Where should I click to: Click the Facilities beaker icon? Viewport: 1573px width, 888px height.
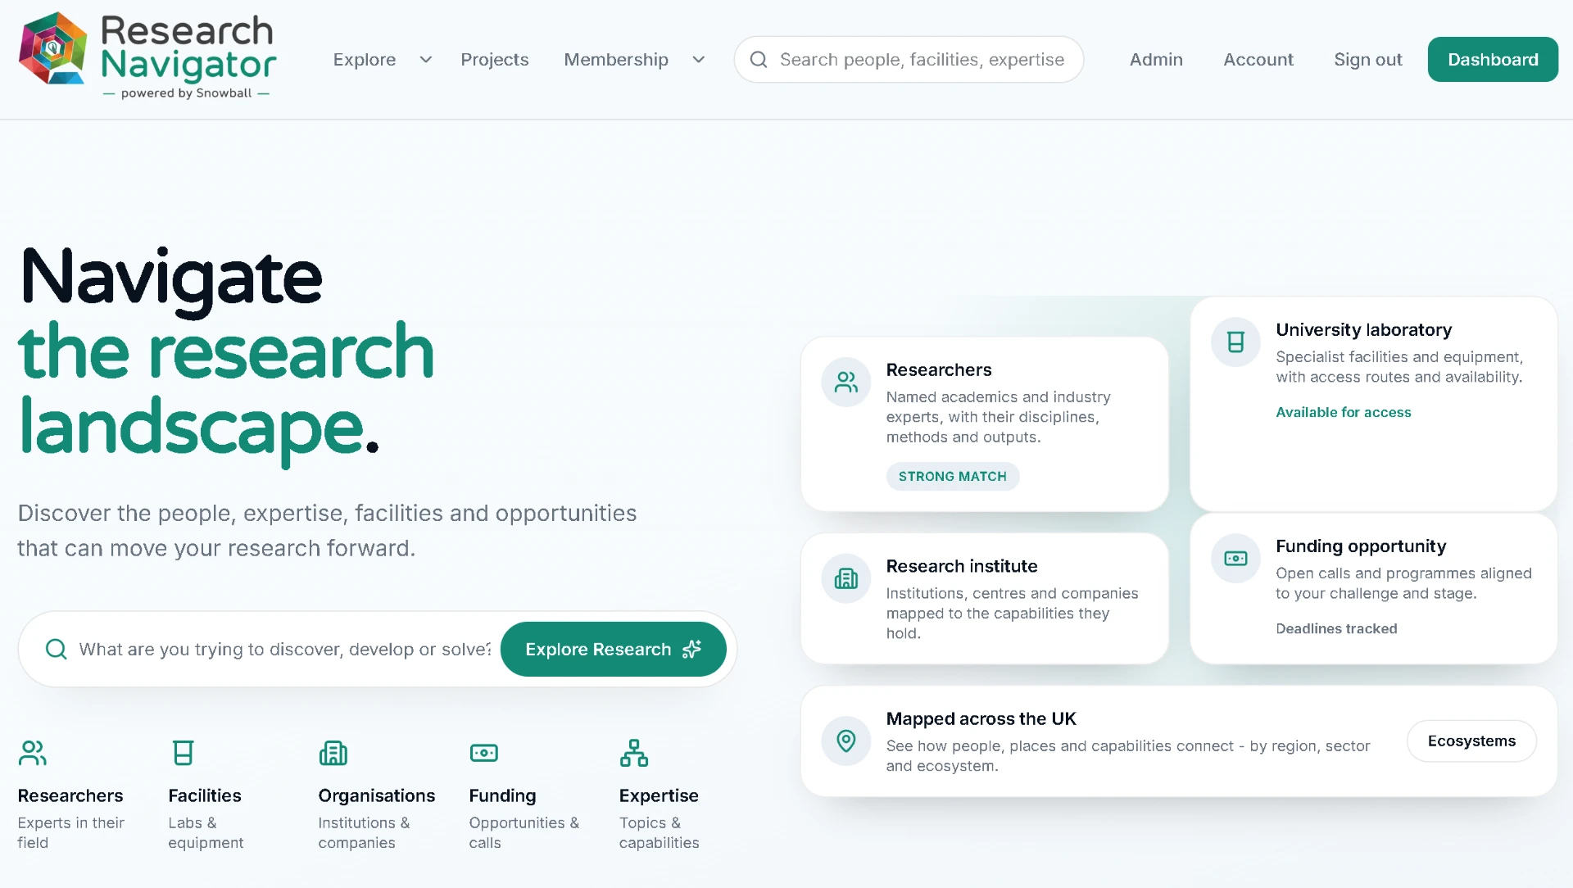coord(184,753)
